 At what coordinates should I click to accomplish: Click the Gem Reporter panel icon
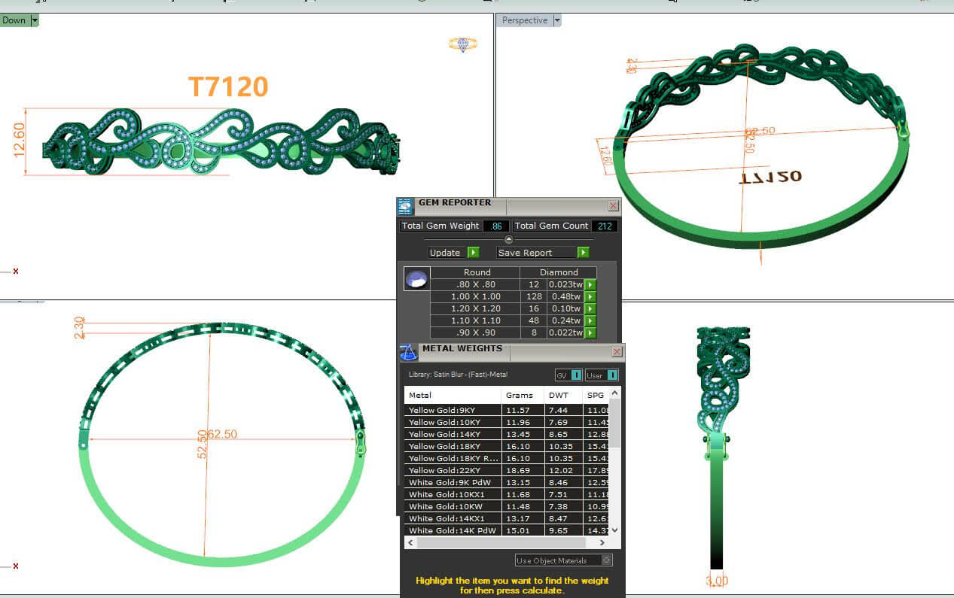tap(405, 207)
